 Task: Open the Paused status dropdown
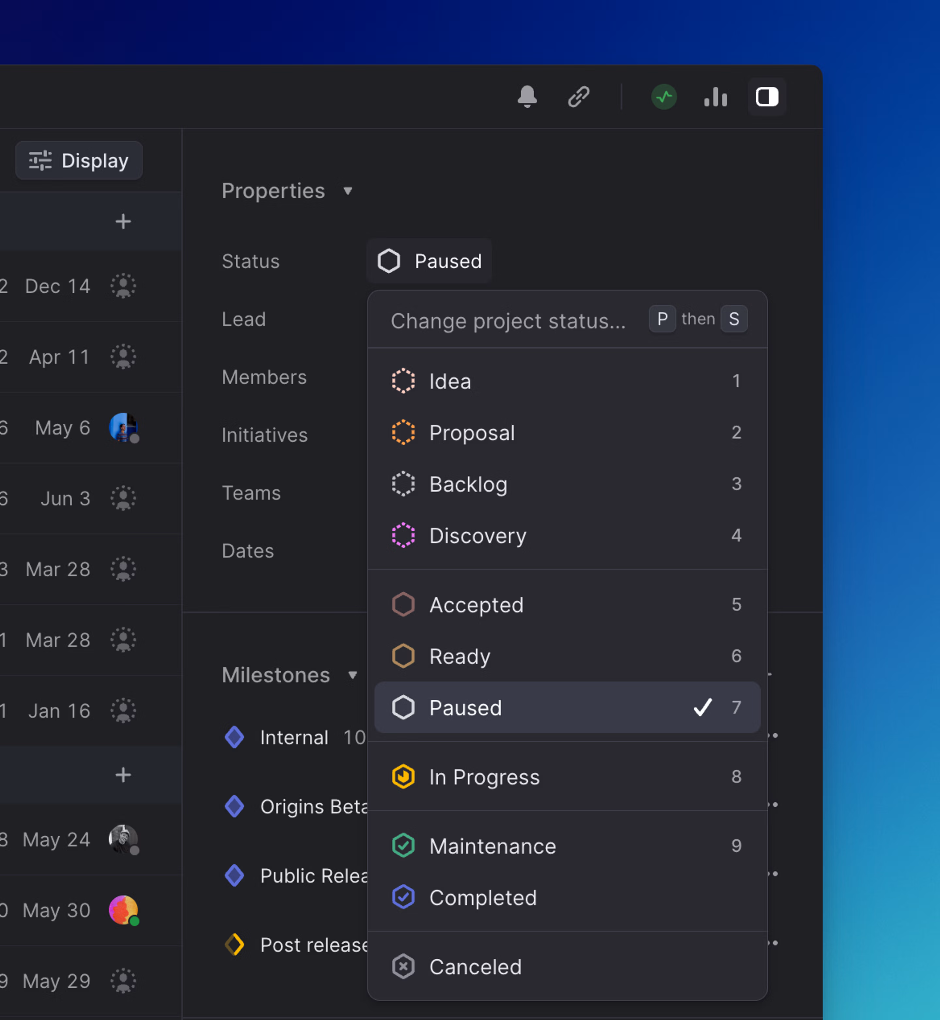[429, 261]
